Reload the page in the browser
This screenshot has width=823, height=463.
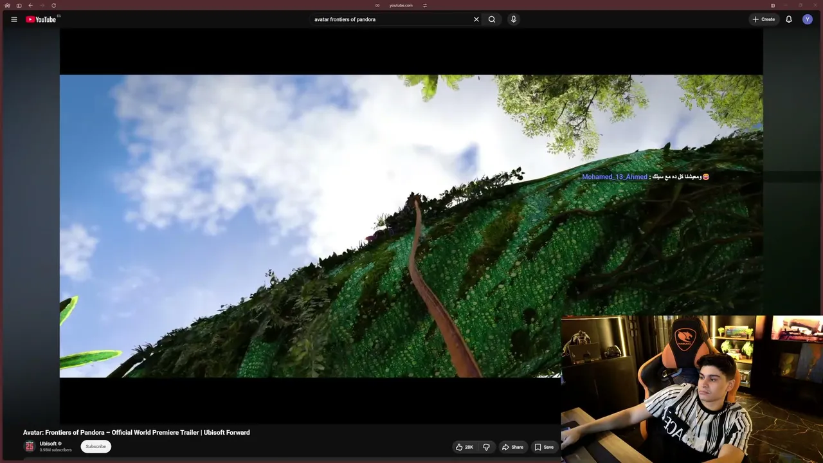53,5
